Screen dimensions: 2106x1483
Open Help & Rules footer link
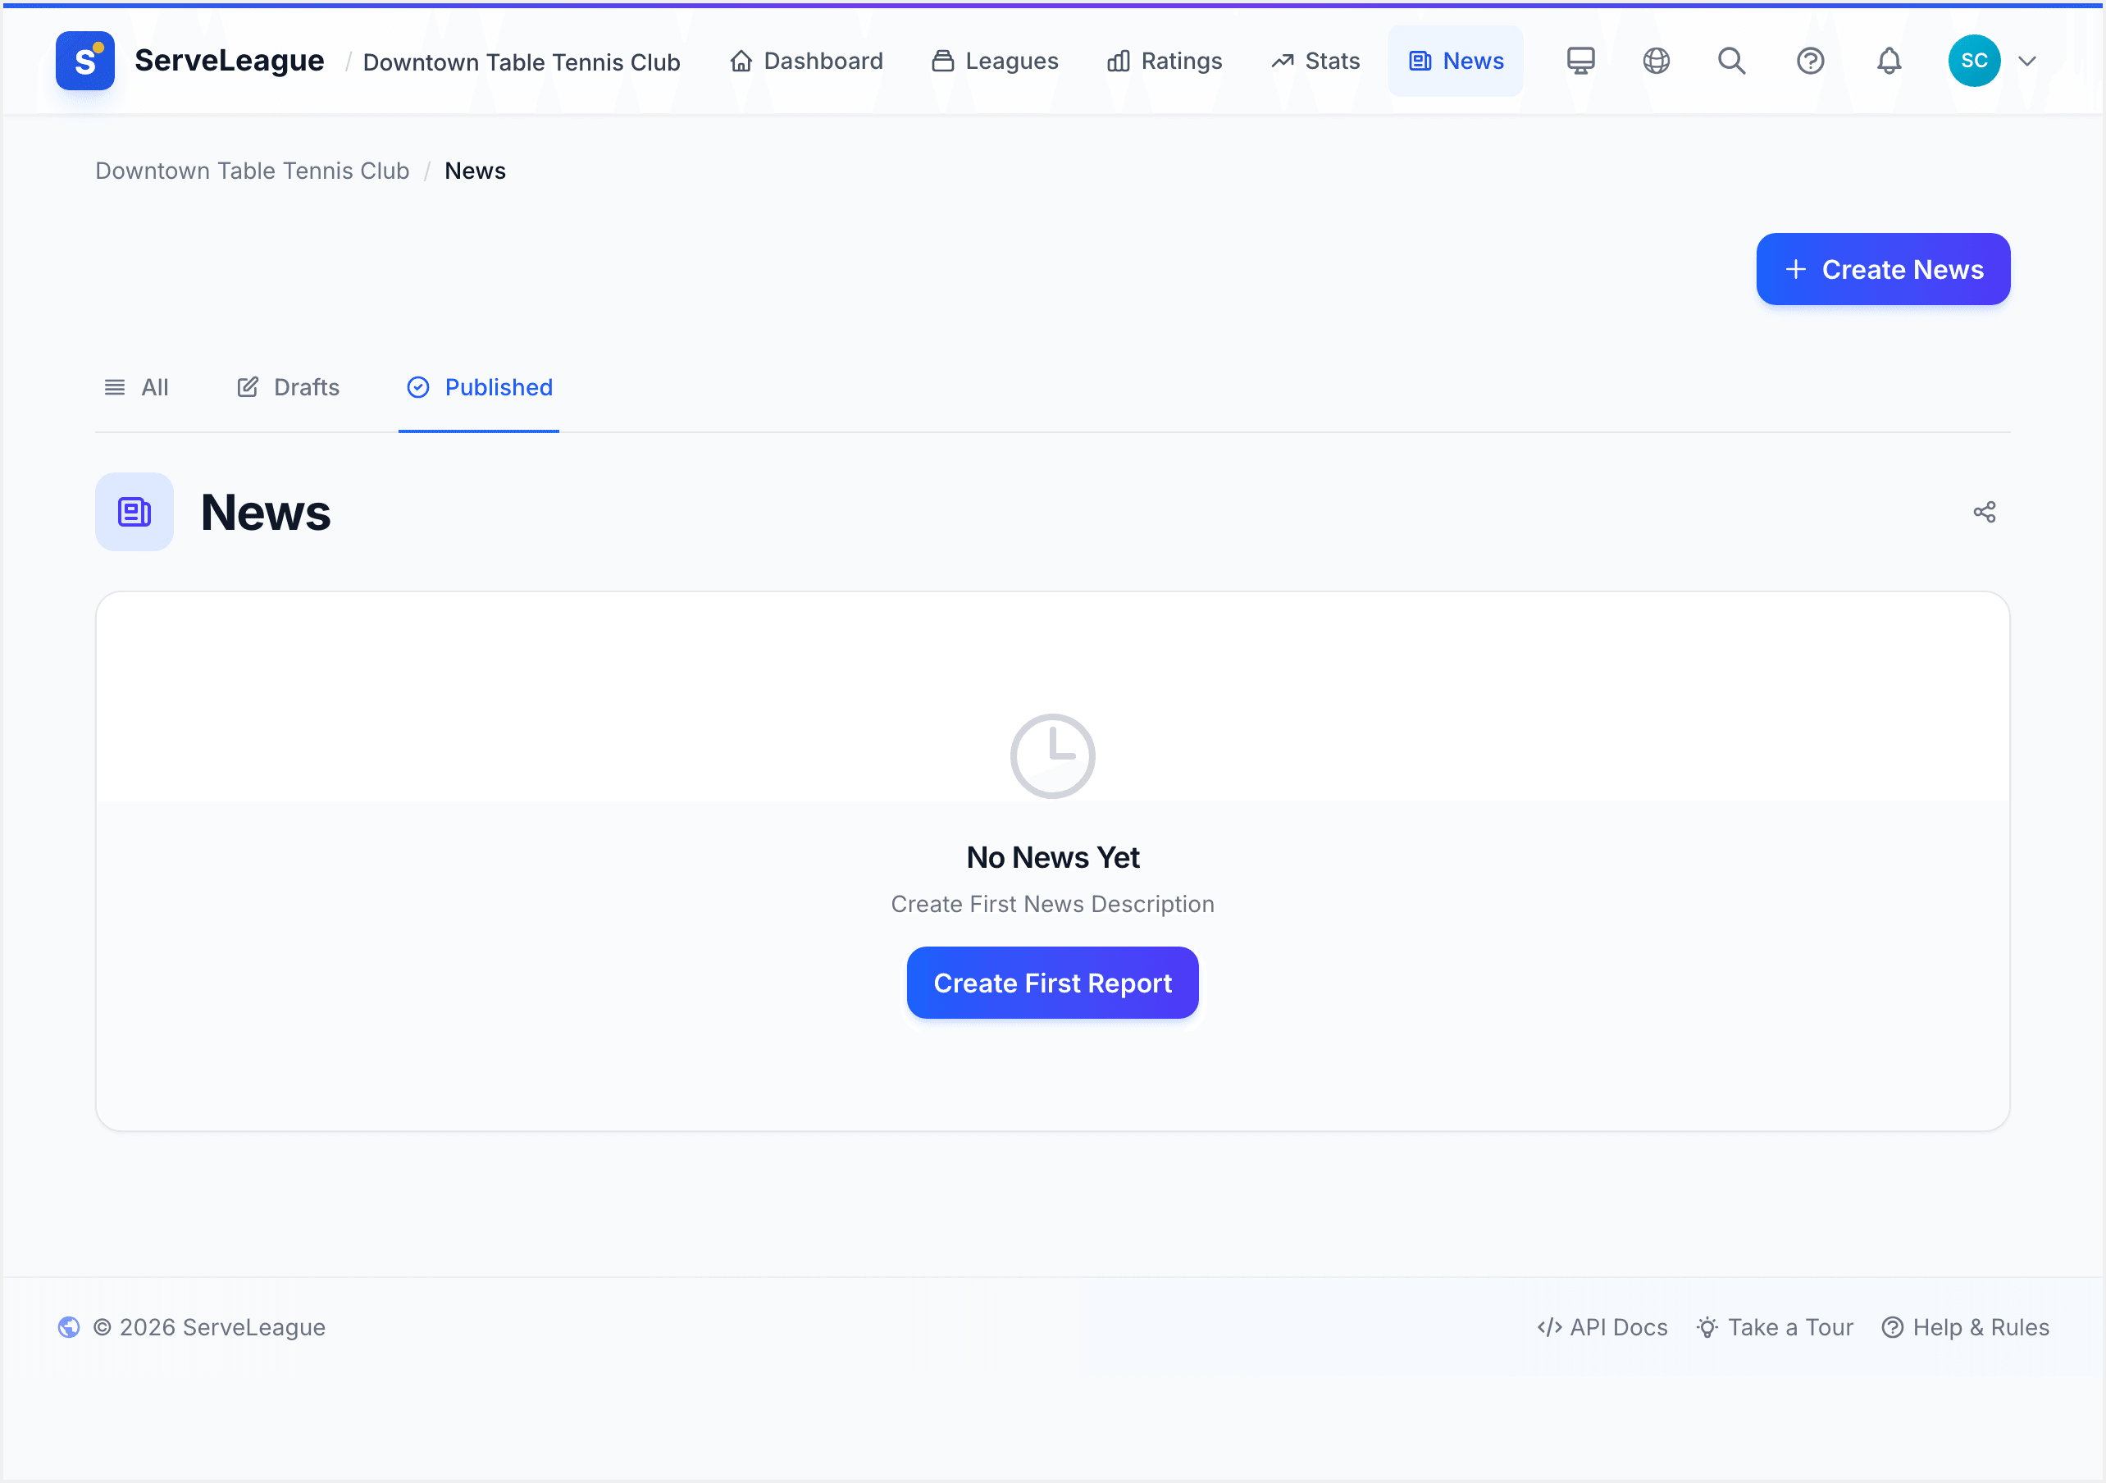click(1966, 1327)
